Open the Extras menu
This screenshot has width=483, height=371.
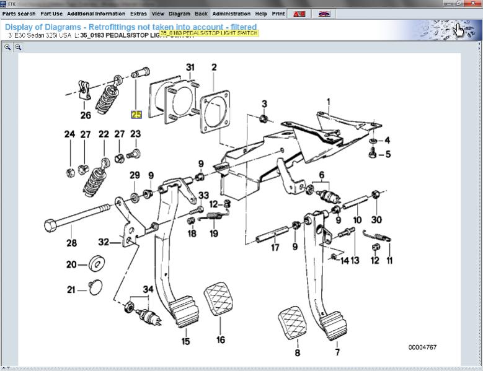click(x=138, y=14)
